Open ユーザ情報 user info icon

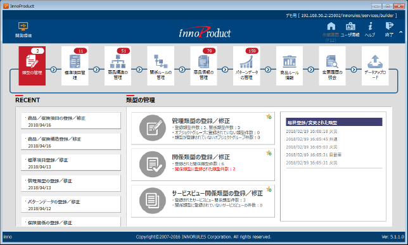coord(350,26)
